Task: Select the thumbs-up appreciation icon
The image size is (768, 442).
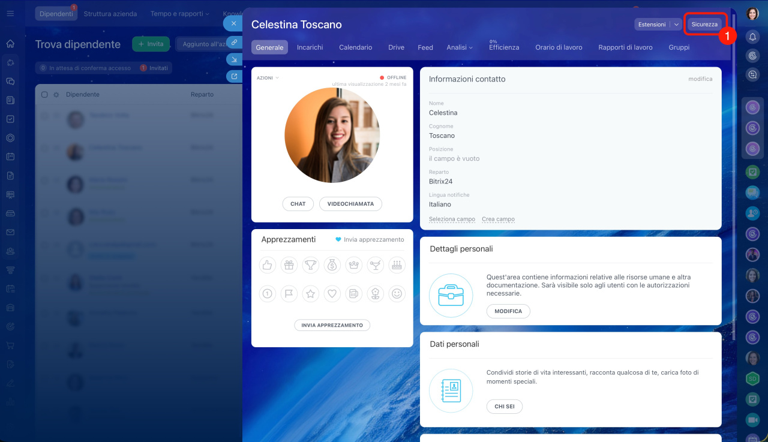Action: point(267,264)
